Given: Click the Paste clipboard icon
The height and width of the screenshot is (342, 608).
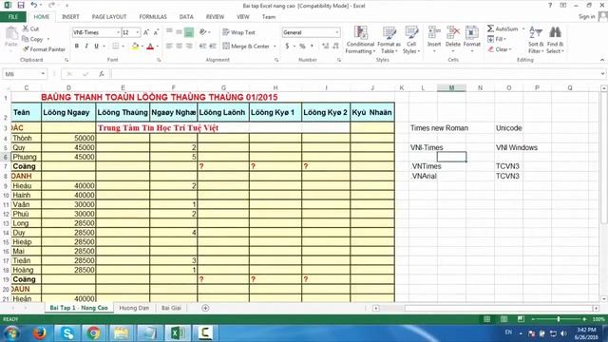Looking at the screenshot, I should point(11,34).
